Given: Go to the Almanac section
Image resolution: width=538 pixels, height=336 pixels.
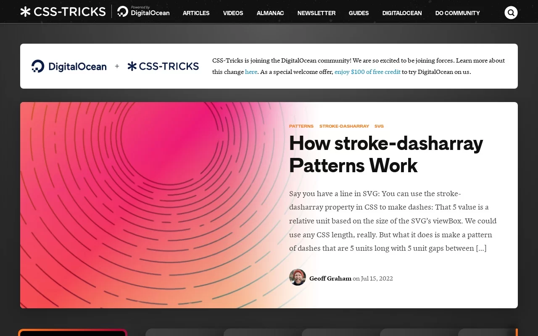Looking at the screenshot, I should click(x=270, y=13).
